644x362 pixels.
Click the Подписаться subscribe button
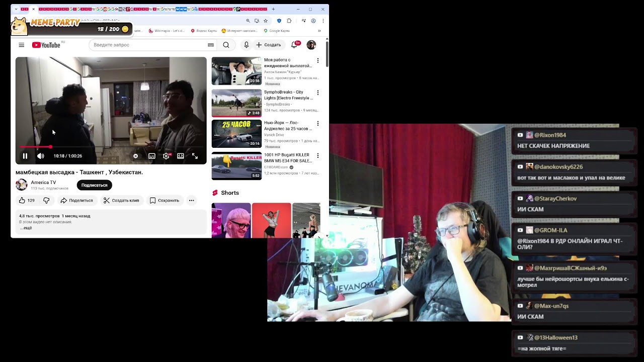pos(94,185)
